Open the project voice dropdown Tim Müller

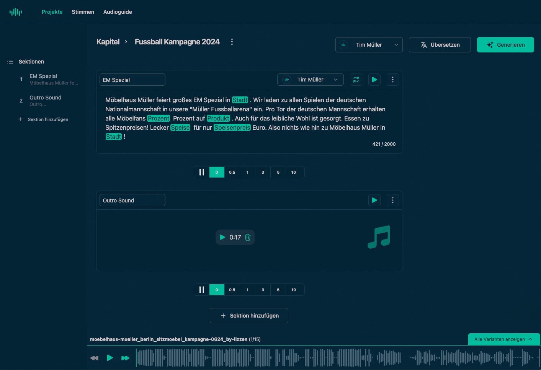[369, 45]
